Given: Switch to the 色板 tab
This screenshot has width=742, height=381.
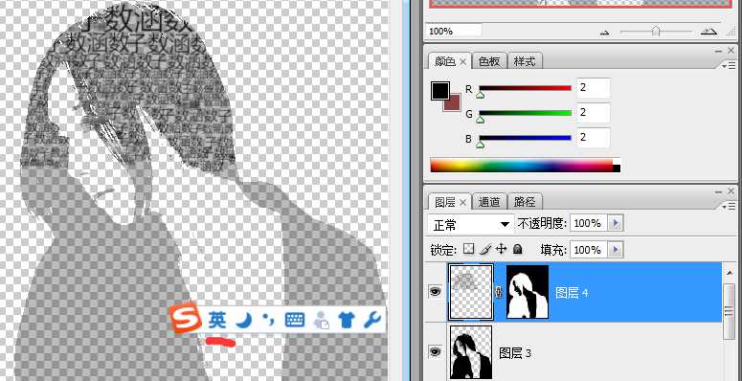Looking at the screenshot, I should [x=489, y=61].
